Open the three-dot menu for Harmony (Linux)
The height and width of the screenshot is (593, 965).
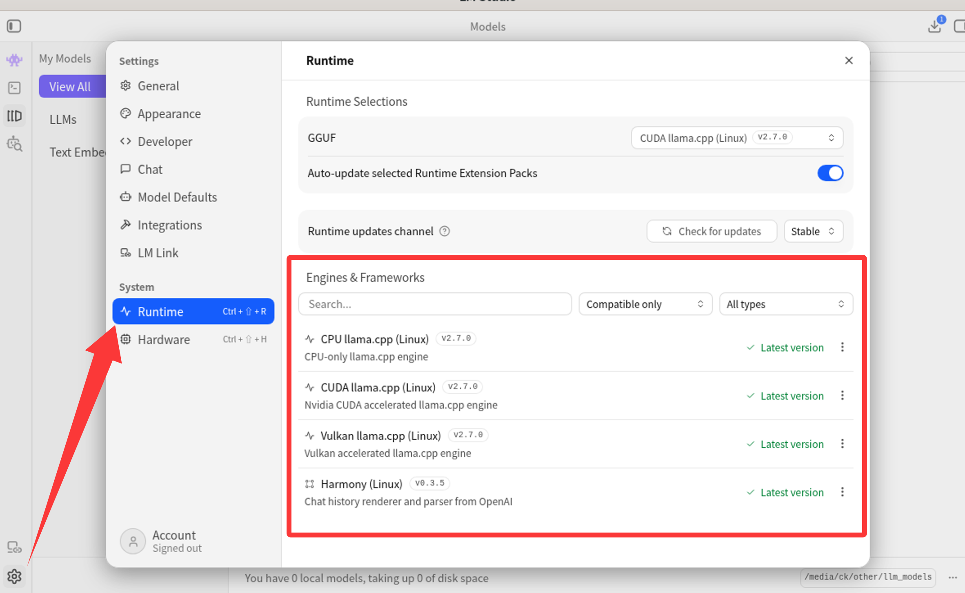tap(842, 492)
